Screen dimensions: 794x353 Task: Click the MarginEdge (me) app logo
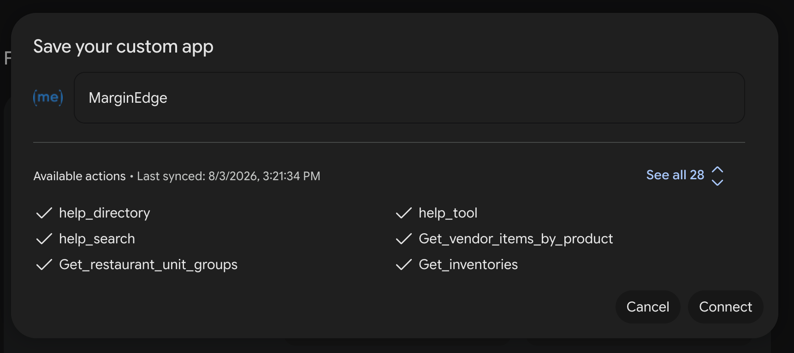tap(48, 97)
